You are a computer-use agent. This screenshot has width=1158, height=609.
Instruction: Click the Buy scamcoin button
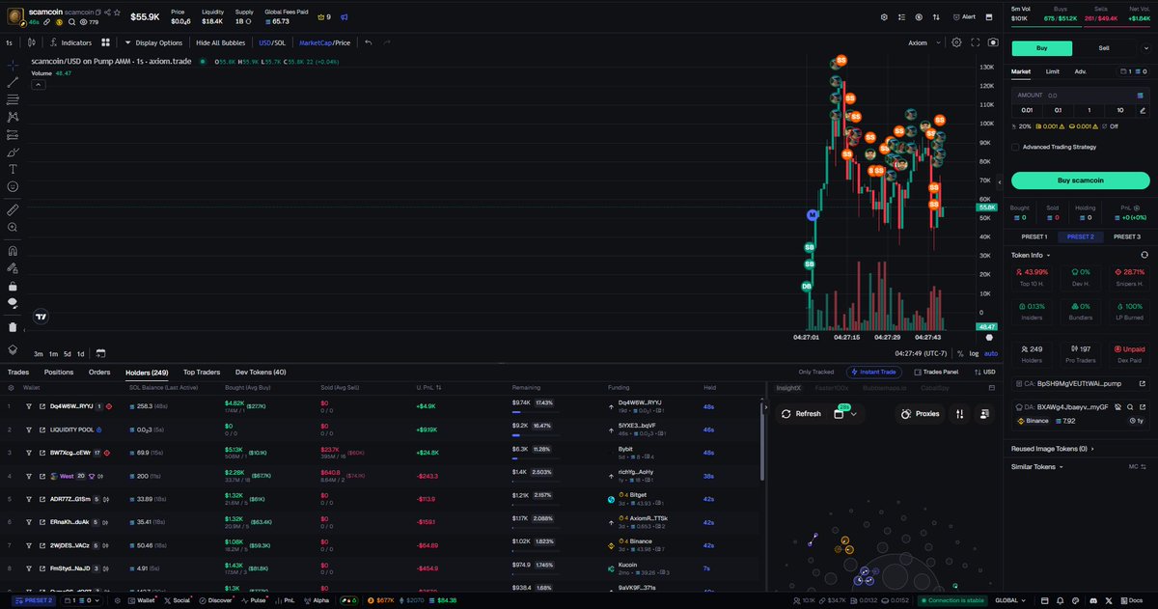(x=1080, y=180)
